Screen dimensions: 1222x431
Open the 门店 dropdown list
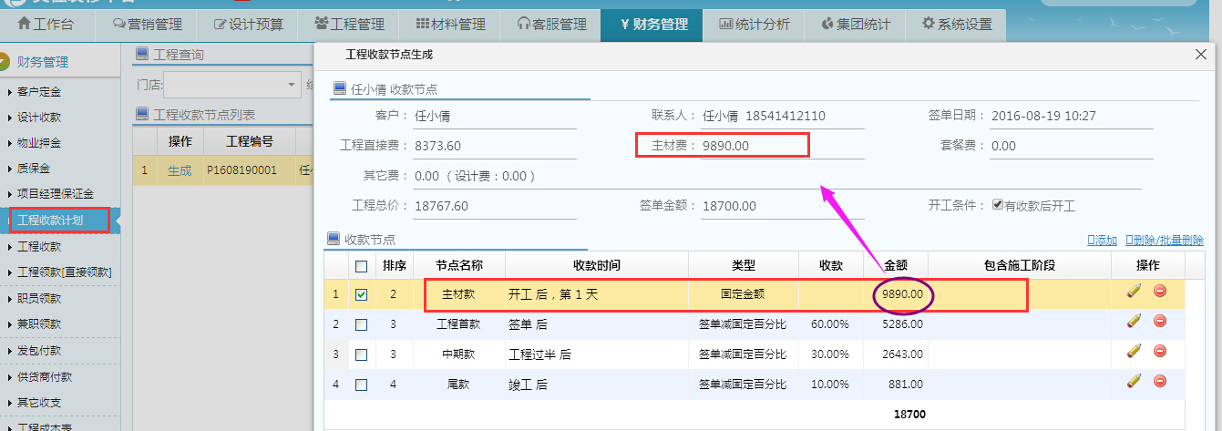[x=292, y=86]
